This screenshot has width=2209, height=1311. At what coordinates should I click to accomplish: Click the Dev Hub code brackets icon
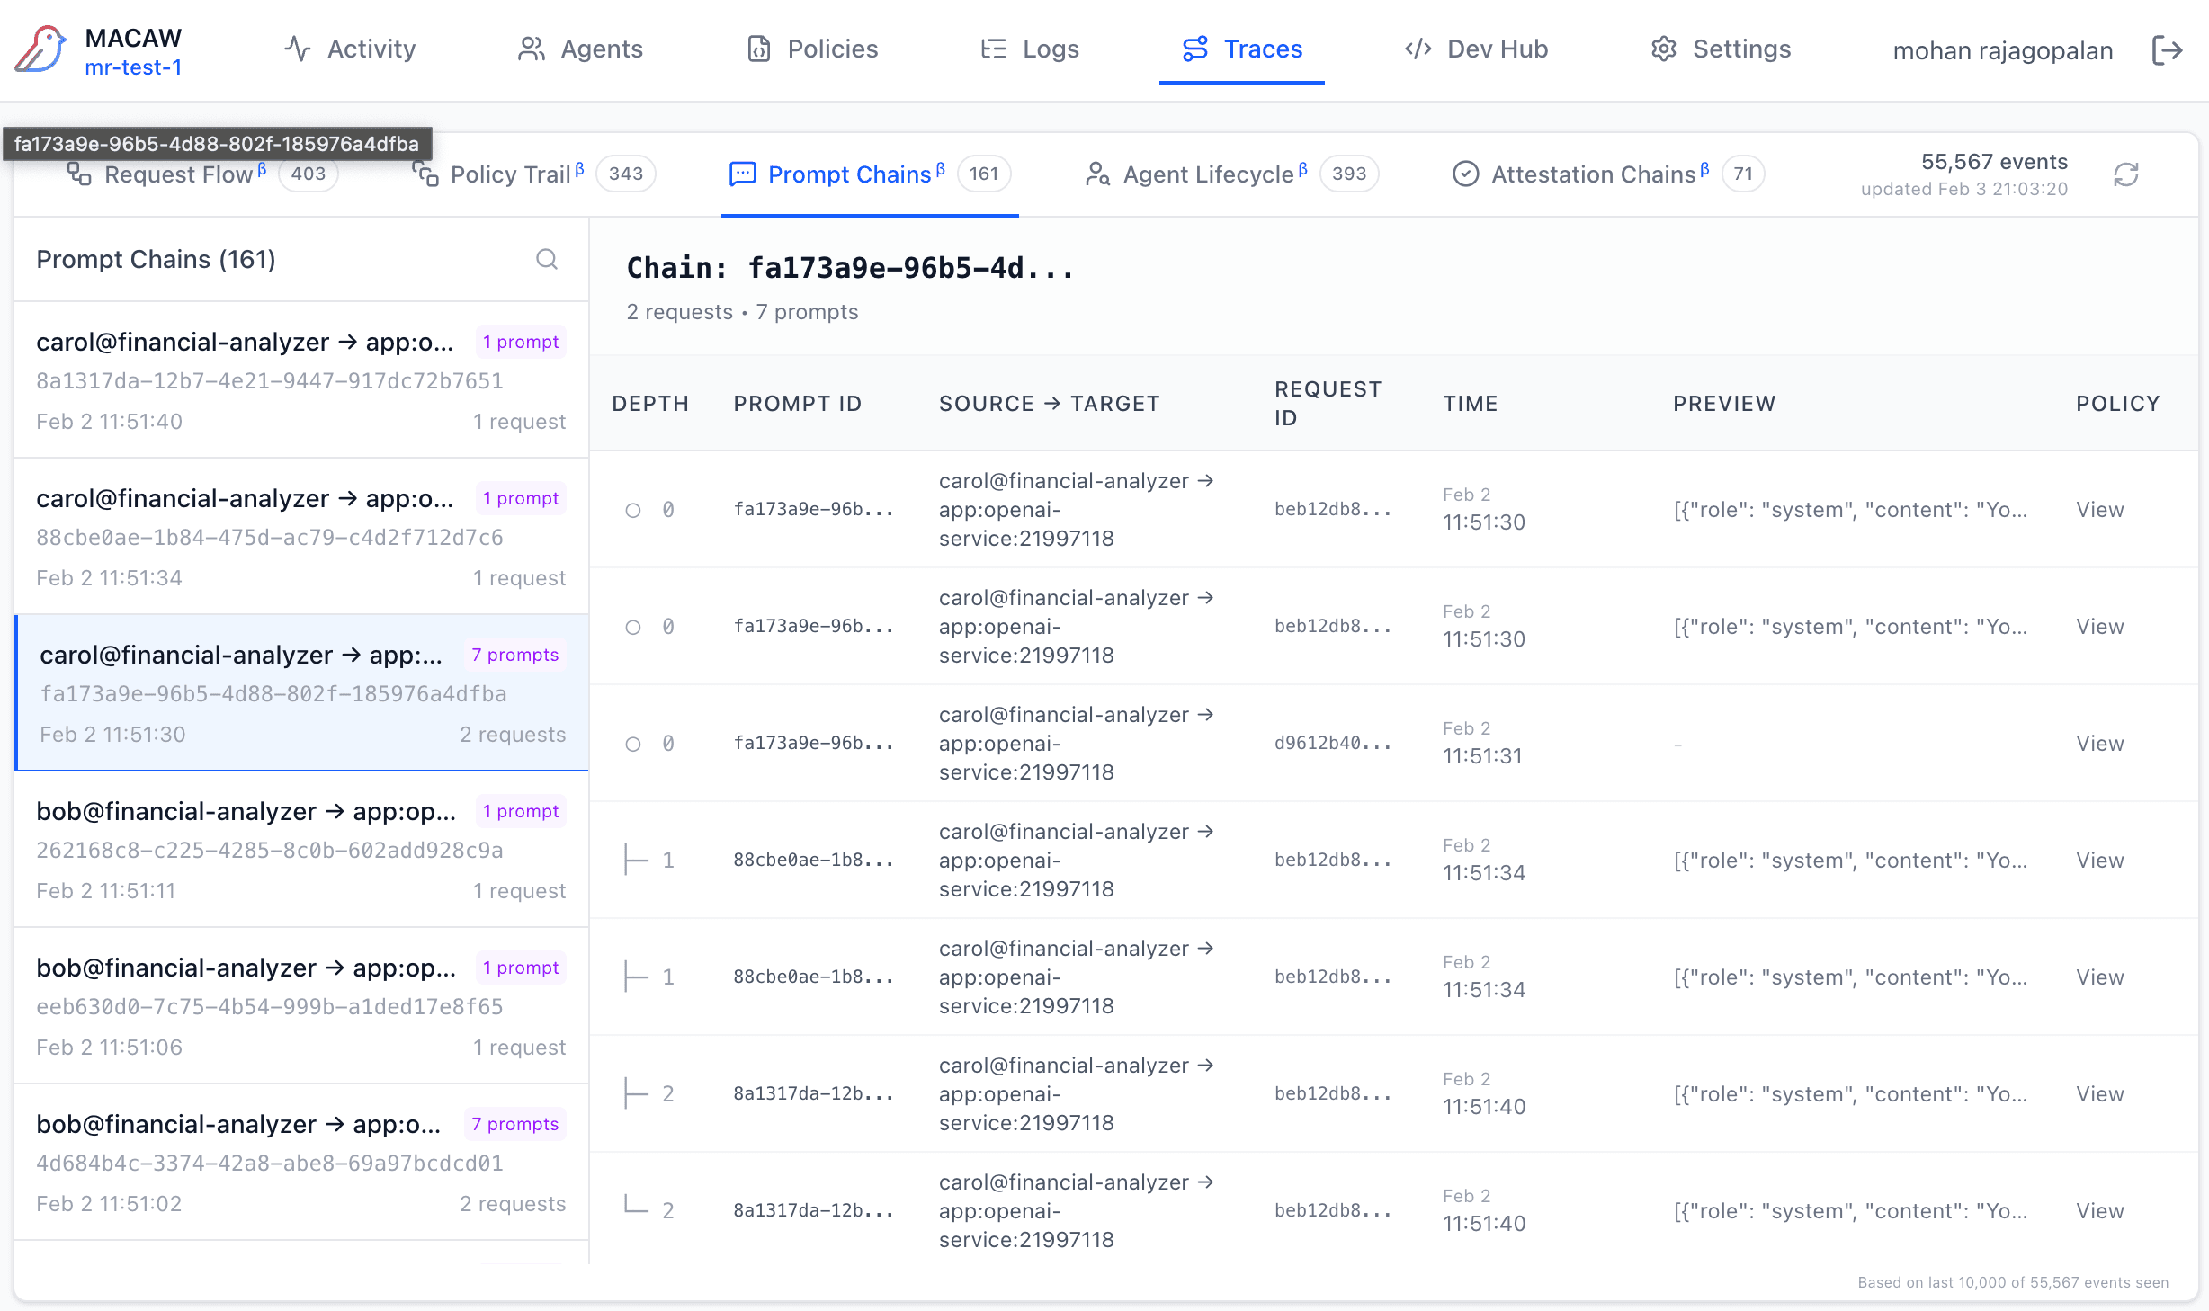[1418, 49]
